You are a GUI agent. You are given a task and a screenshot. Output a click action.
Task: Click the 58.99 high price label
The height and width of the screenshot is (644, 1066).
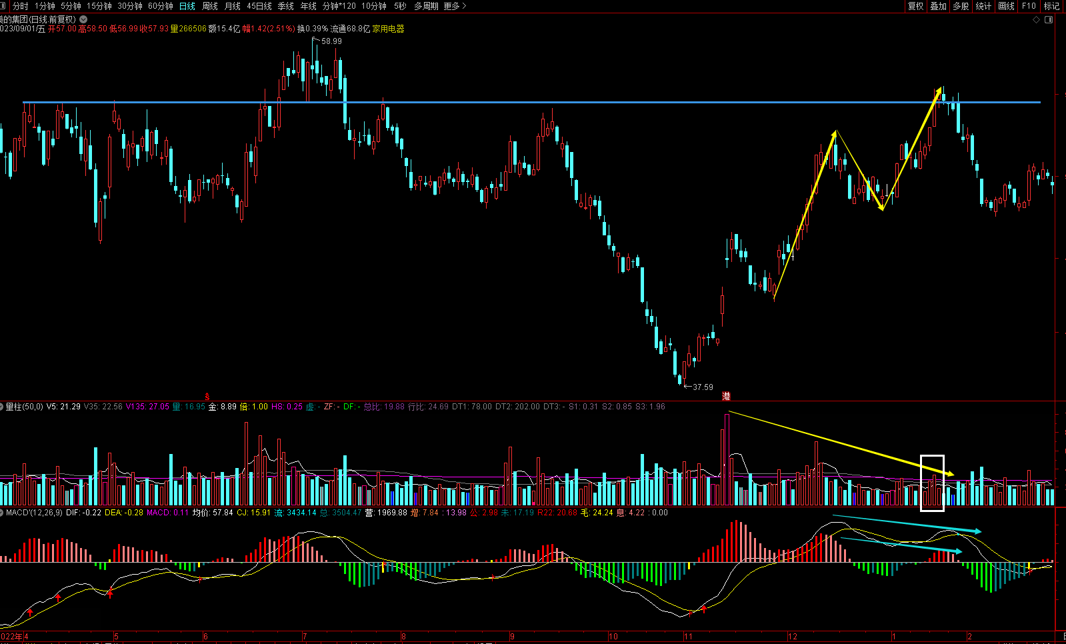[x=331, y=41]
